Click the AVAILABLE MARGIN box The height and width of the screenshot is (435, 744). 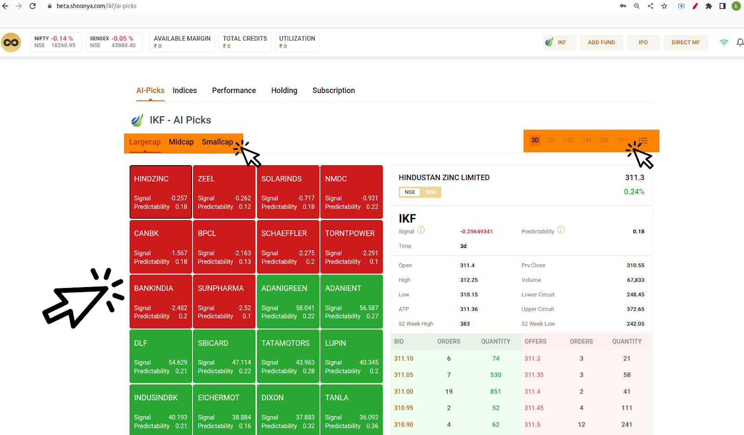pos(182,42)
